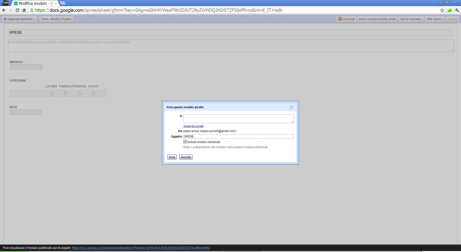Click the IMPORTO question label
The image size is (461, 252).
tap(16, 62)
